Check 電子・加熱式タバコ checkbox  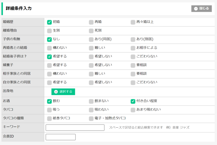coord(91,118)
